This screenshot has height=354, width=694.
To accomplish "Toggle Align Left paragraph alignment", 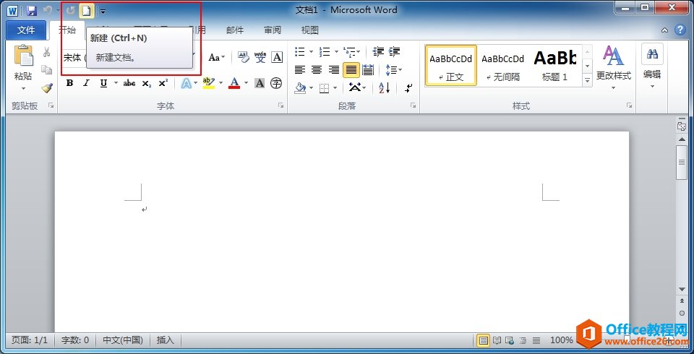I will pyautogui.click(x=300, y=70).
